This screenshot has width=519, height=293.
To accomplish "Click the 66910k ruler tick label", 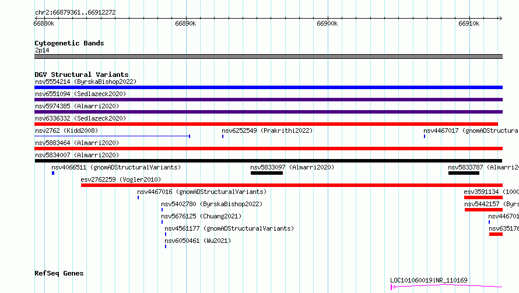I will click(469, 23).
